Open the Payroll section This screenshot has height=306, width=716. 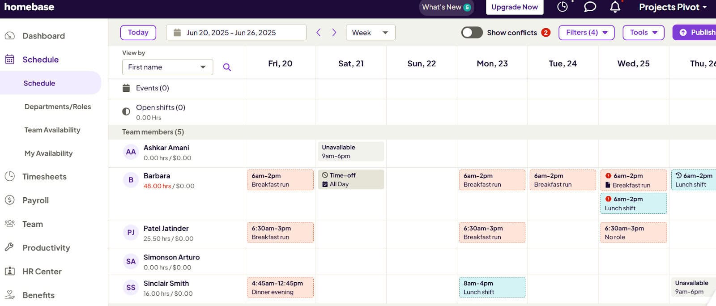pyautogui.click(x=35, y=200)
